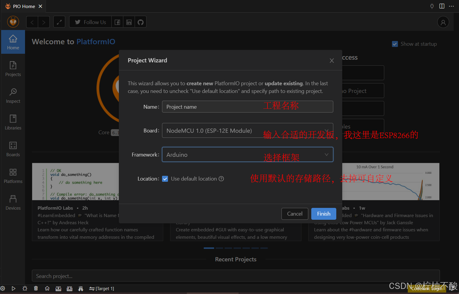Screen dimensions: 459x294
Task: Click the PlatformIO link in Welcome heading
Action: pyautogui.click(x=96, y=42)
